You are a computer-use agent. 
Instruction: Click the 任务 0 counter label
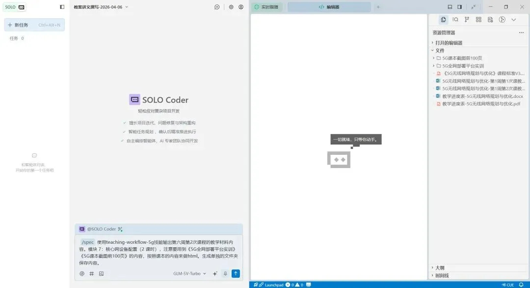tap(17, 38)
